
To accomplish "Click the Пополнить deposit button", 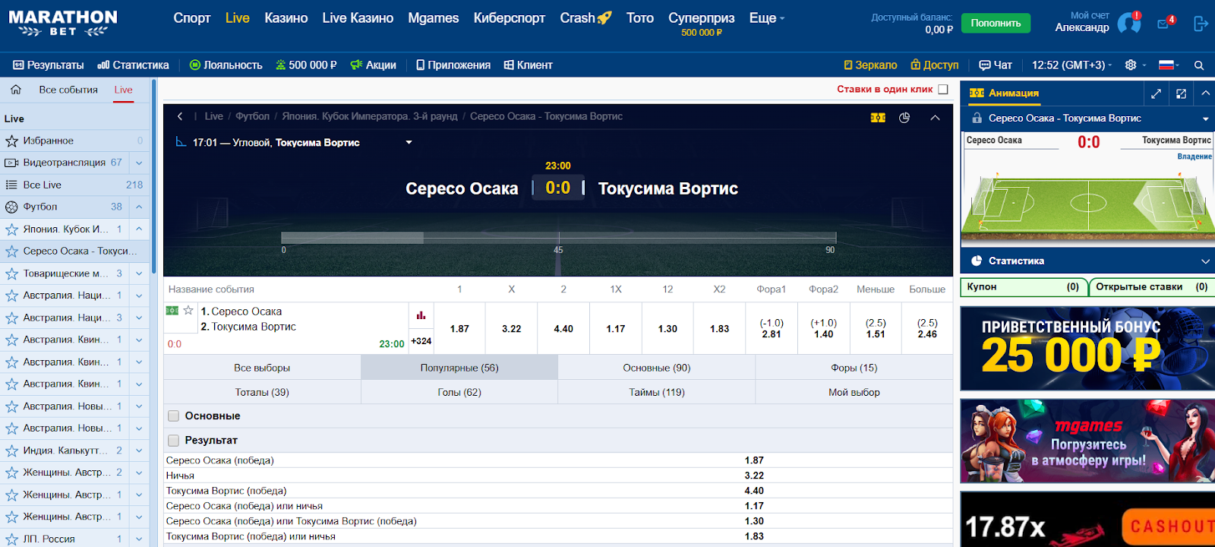I will (x=996, y=24).
